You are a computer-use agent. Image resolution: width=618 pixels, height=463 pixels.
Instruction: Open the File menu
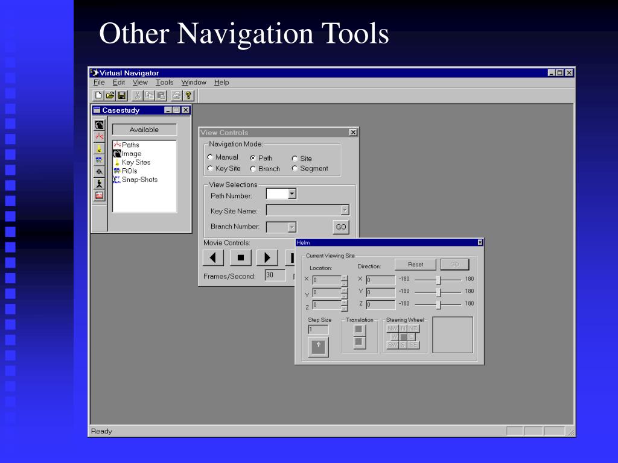[99, 82]
